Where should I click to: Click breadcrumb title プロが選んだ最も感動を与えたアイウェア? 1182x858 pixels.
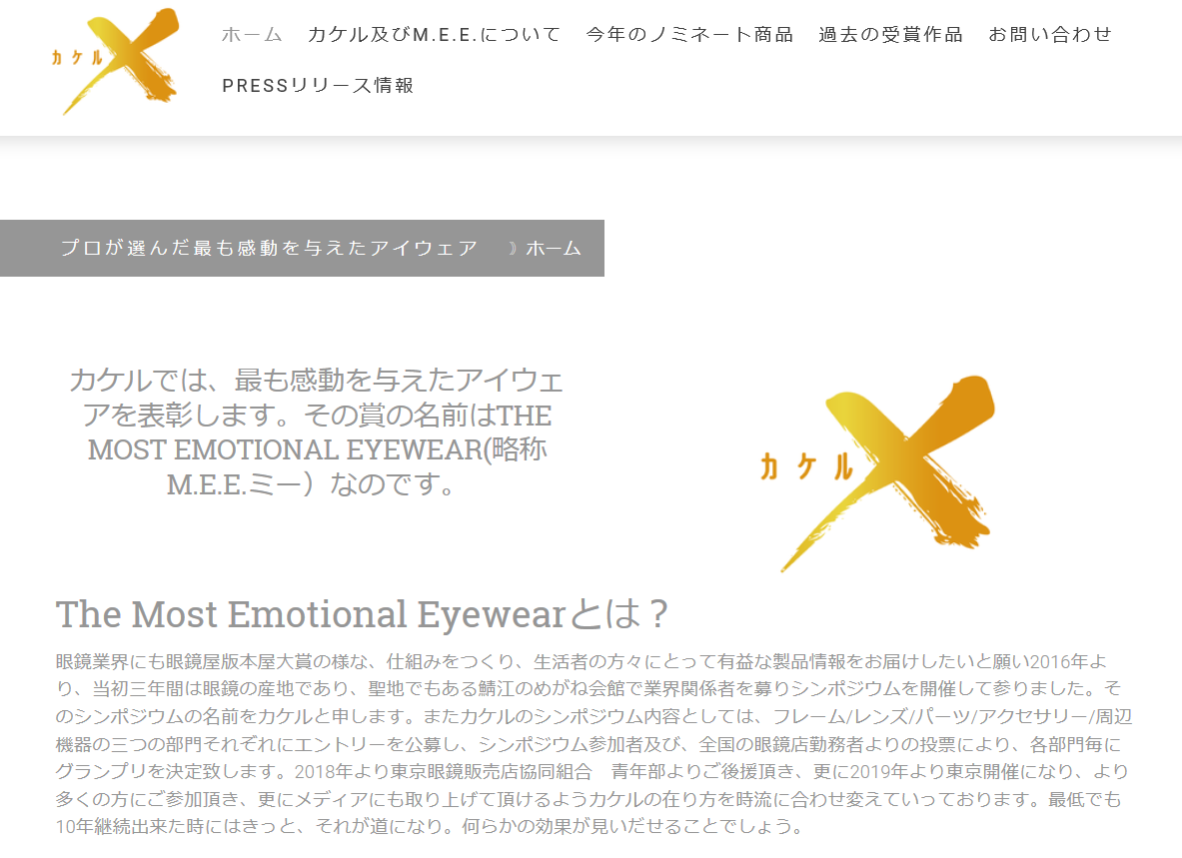coord(269,248)
